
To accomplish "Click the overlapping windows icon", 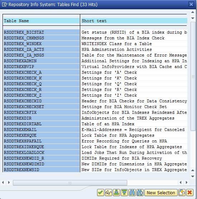I will 182,193.
